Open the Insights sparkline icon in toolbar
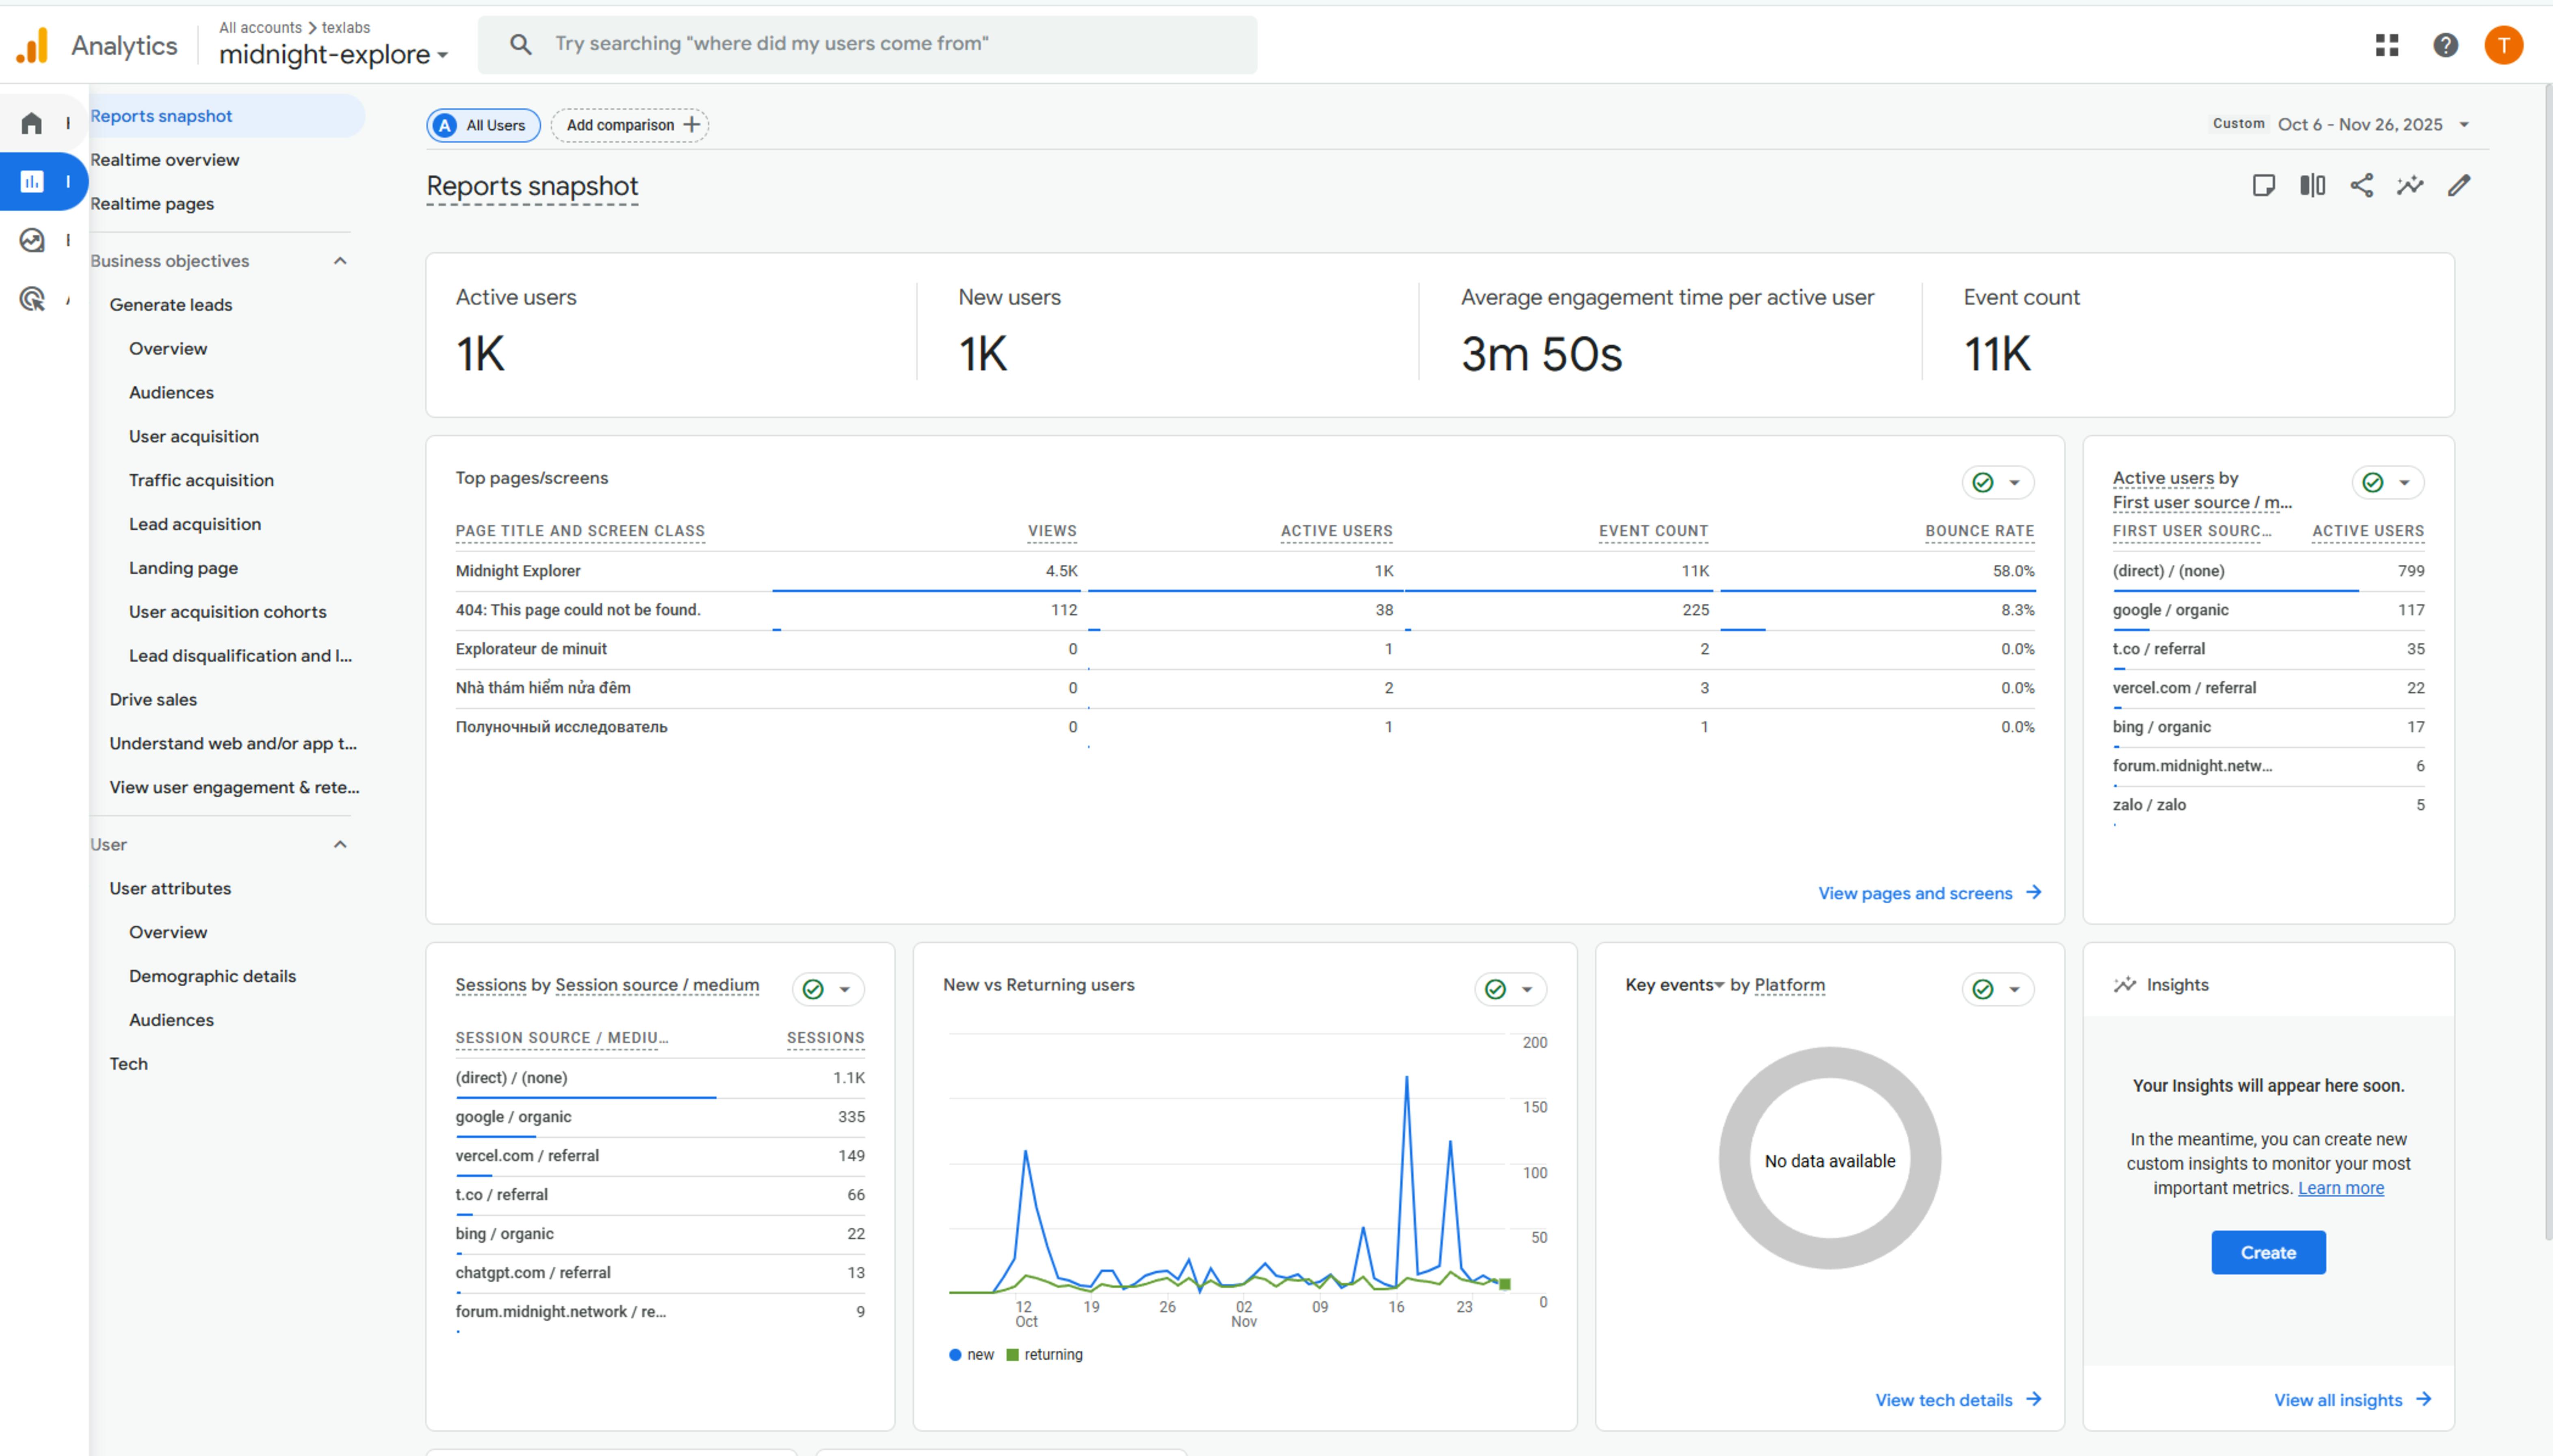This screenshot has width=2553, height=1456. coord(2410,185)
